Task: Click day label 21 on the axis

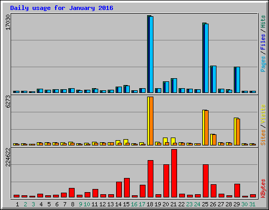Action: pyautogui.click(x=173, y=204)
